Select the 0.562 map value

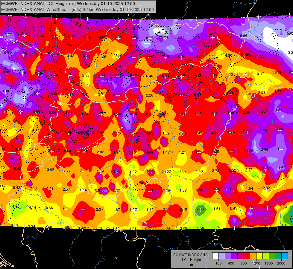pyautogui.click(x=118, y=114)
